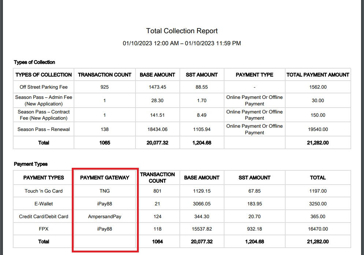The image size is (364, 255).
Task: Select base amount 1129.15
Action: click(x=202, y=191)
